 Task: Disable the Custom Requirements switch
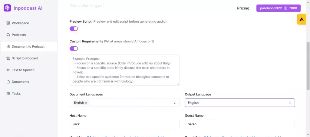click(x=74, y=48)
